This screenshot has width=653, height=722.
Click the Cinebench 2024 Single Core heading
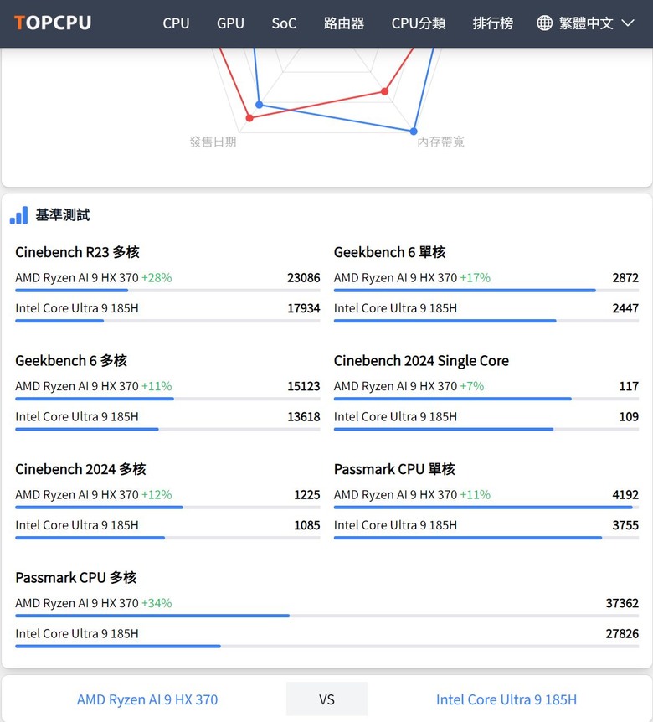[x=421, y=360]
